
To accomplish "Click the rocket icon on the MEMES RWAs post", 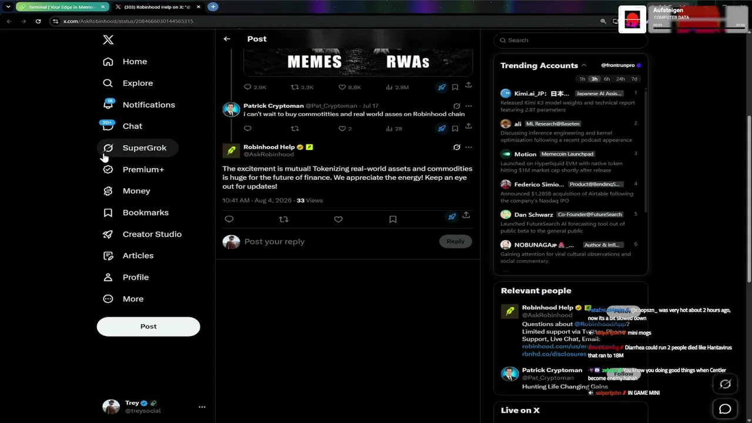I will coord(442,87).
